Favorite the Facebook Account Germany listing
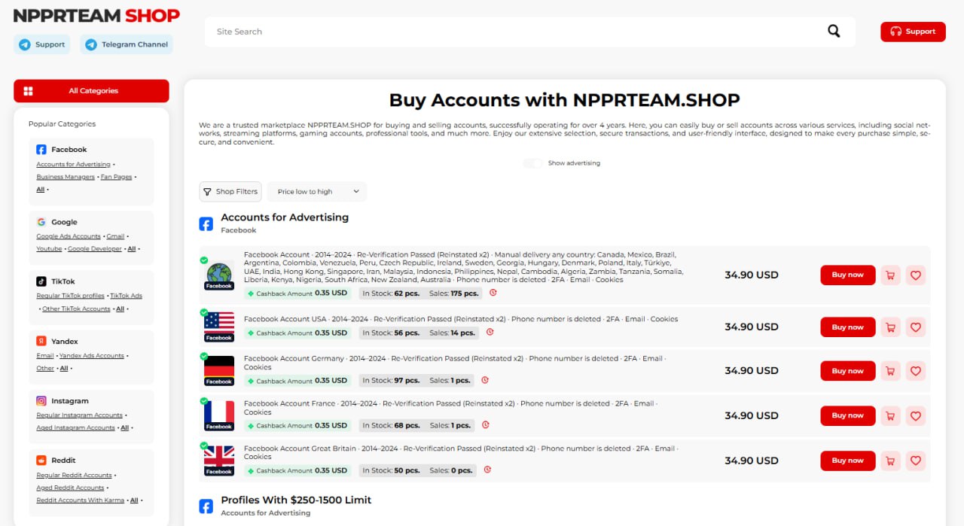 click(915, 371)
